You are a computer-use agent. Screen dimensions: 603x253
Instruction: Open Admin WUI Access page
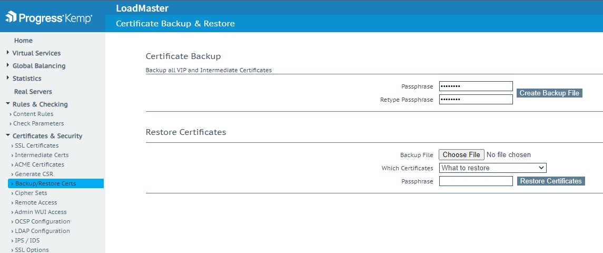click(41, 212)
